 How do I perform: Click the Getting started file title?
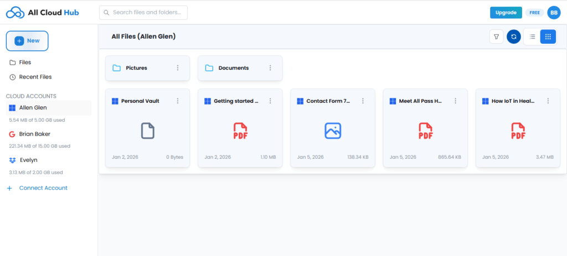[x=236, y=101]
